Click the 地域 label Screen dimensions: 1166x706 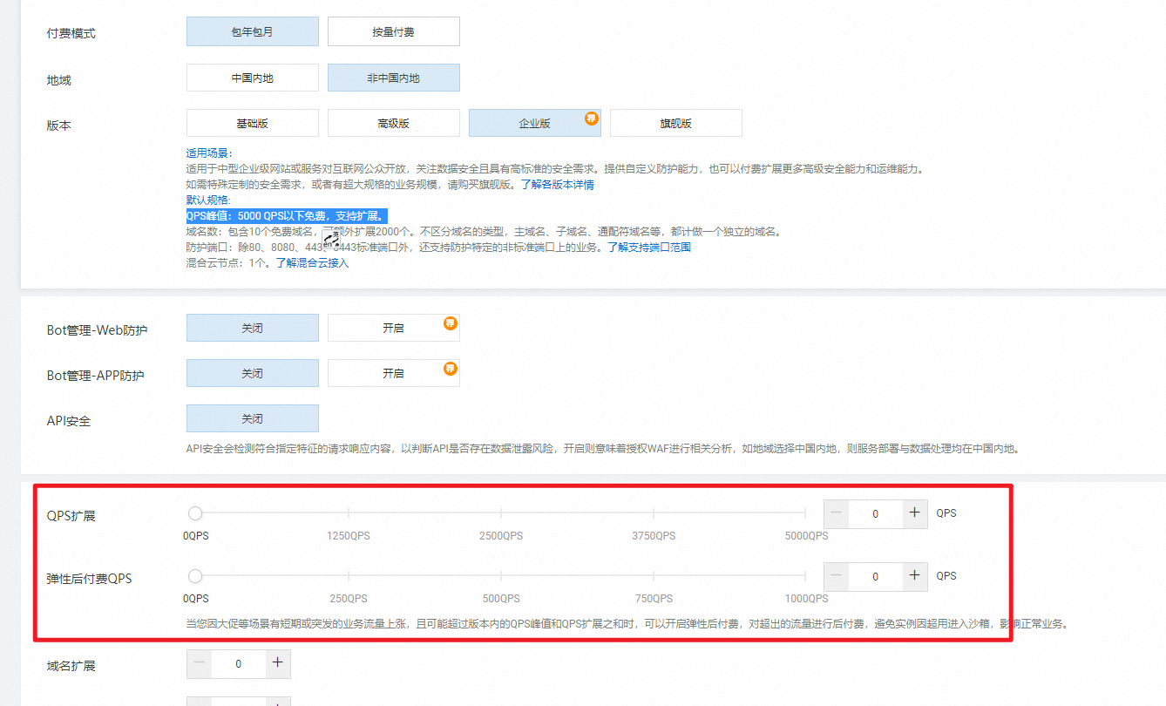[59, 79]
